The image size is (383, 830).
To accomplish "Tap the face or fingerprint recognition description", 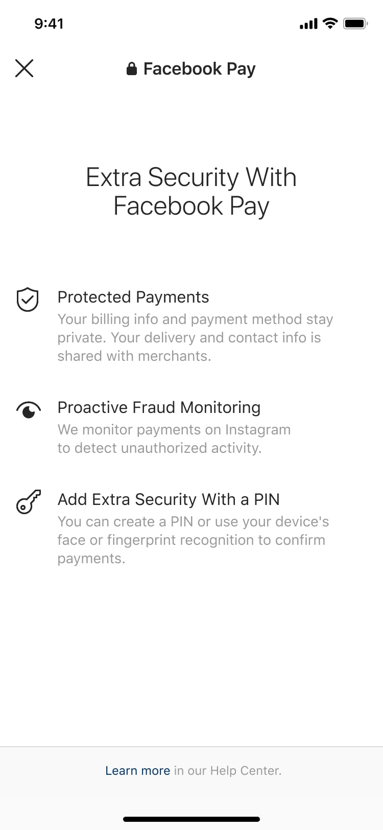I will click(x=193, y=540).
